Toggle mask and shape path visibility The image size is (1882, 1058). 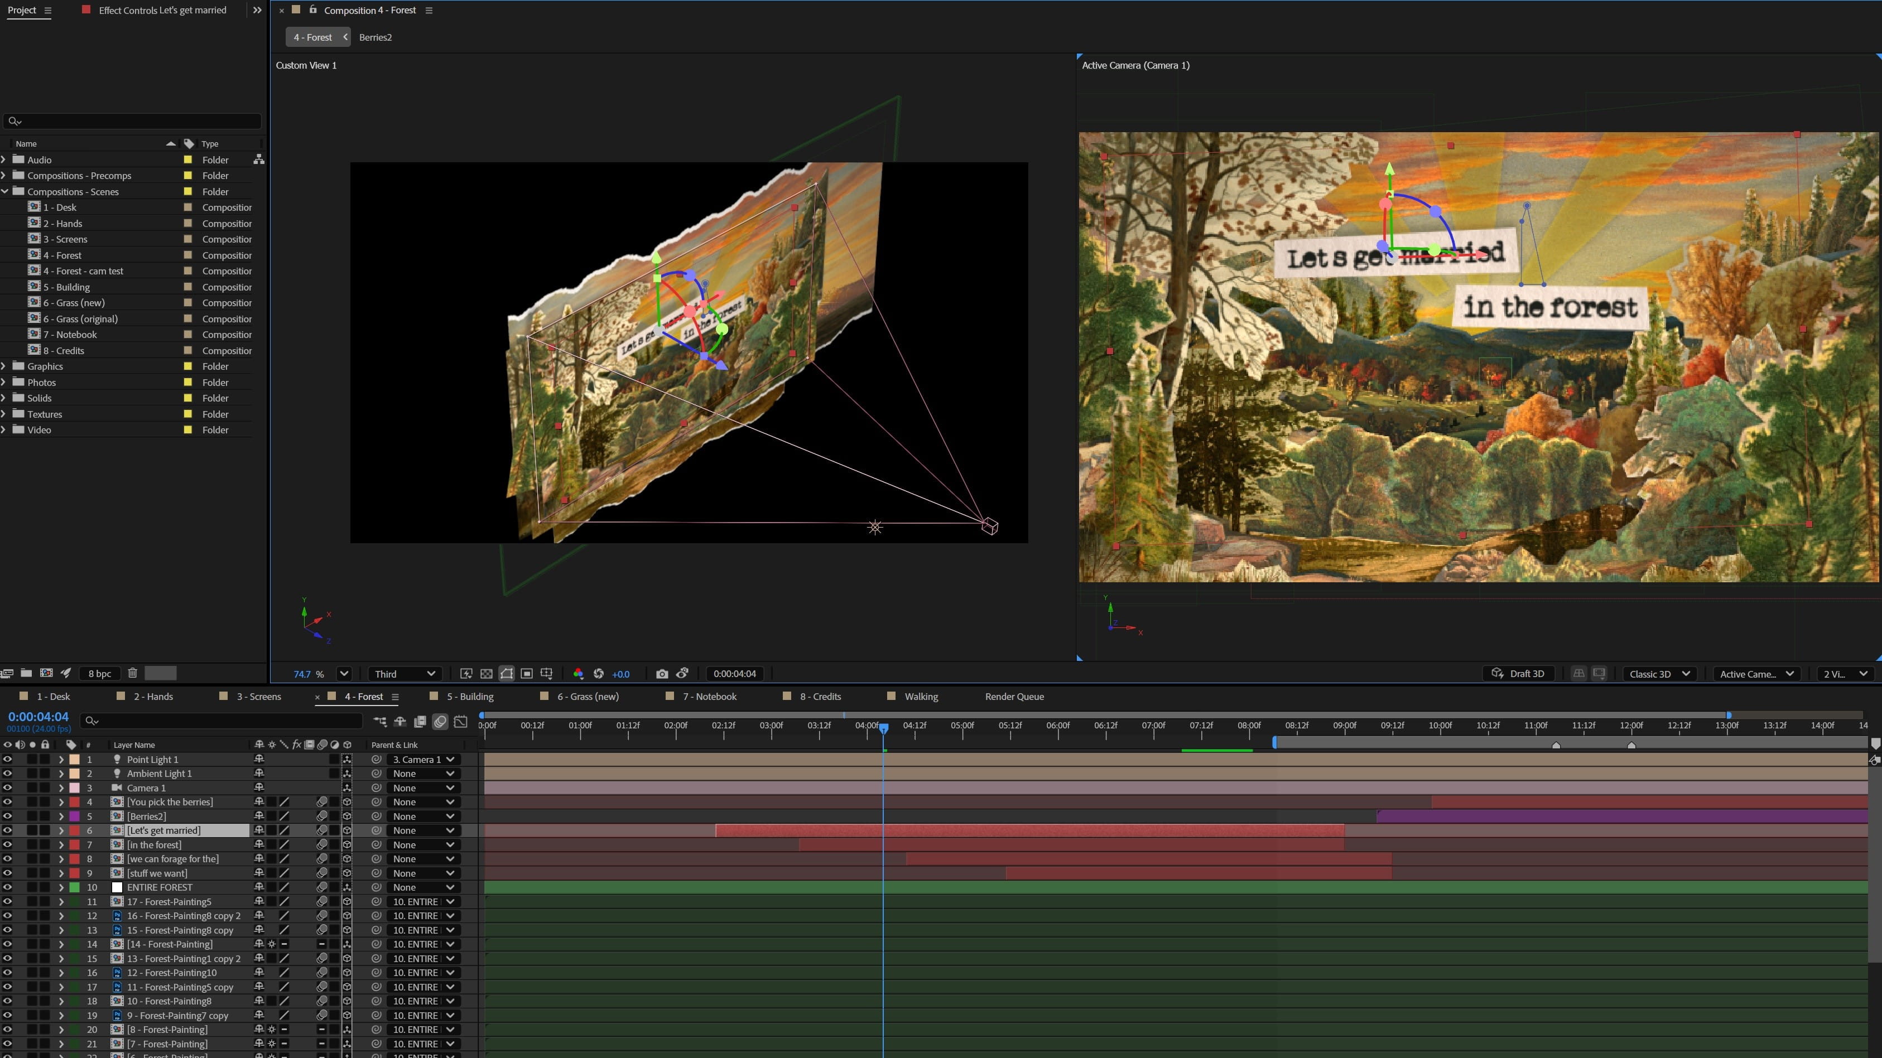coord(506,674)
